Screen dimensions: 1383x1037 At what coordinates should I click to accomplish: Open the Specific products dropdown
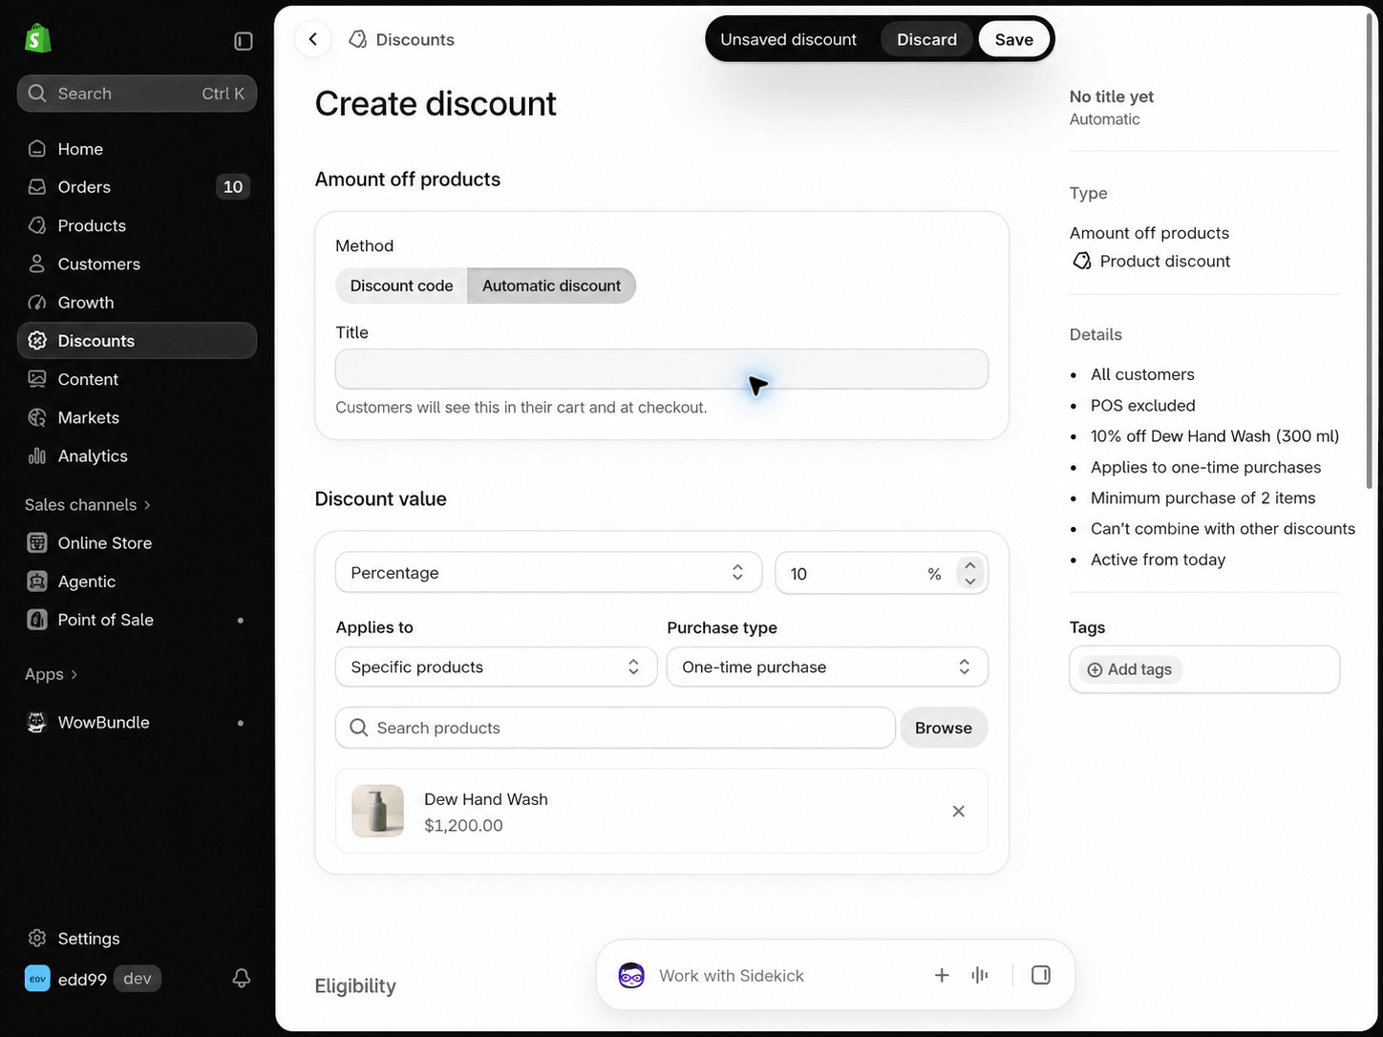click(x=496, y=667)
